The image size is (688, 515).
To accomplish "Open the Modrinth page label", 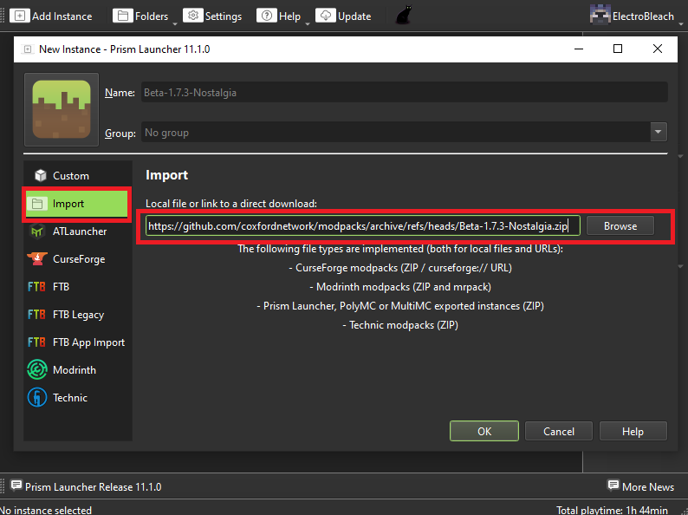I will (75, 370).
